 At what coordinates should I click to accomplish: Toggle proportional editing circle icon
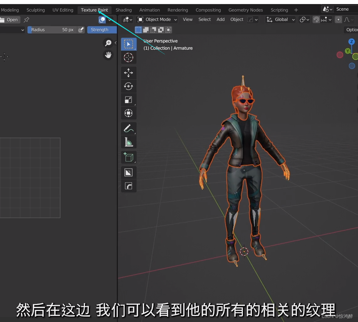(338, 20)
